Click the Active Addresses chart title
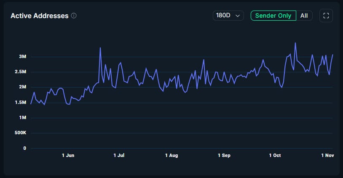This screenshot has height=178, width=343. coord(39,16)
